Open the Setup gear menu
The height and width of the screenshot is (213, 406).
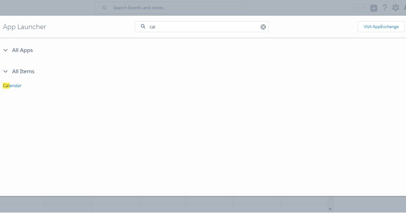click(x=395, y=8)
